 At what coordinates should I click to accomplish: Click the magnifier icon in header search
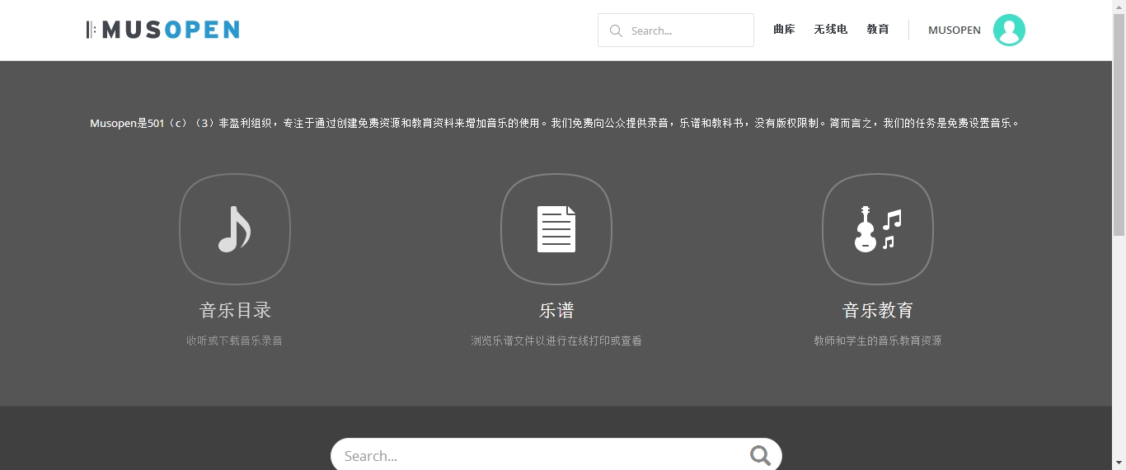pyautogui.click(x=616, y=31)
